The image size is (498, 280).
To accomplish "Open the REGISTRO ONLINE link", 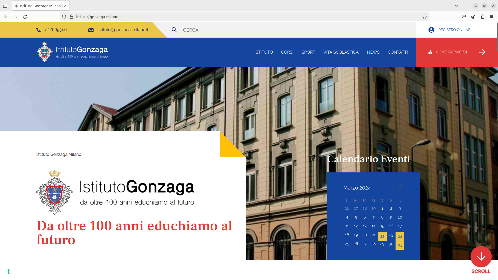I will [x=454, y=30].
